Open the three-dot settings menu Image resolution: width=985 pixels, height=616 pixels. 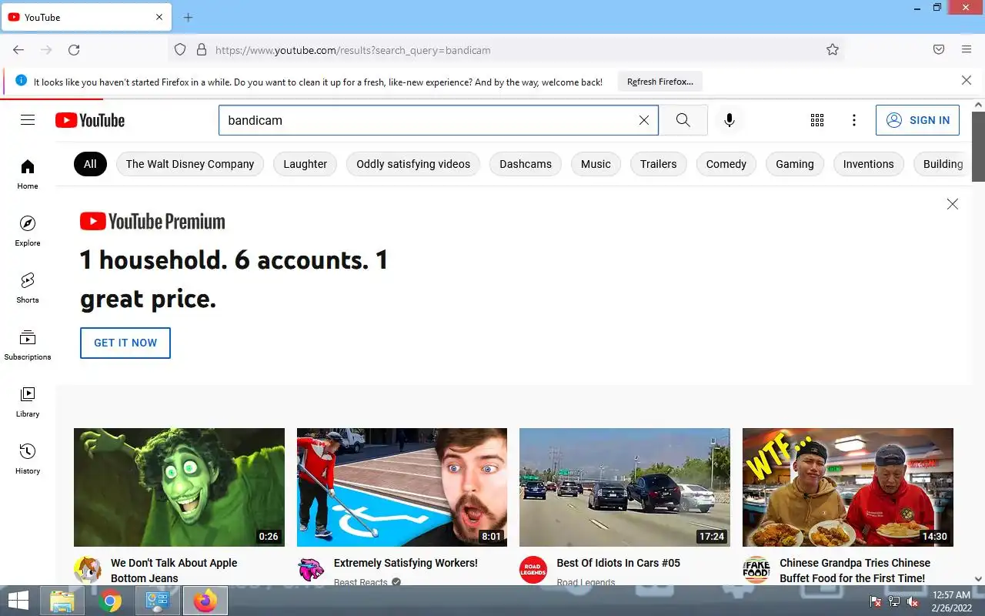854,120
